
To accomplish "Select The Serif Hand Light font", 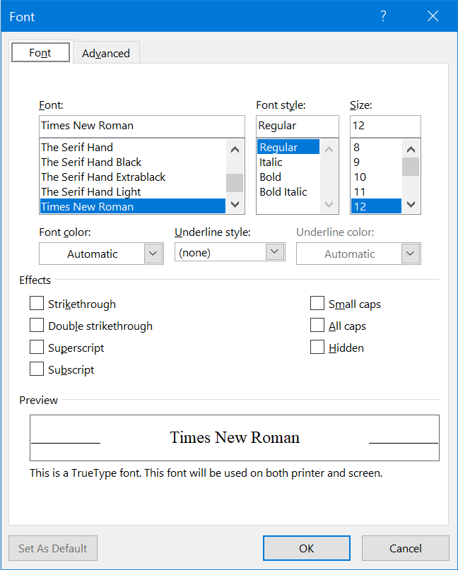I will click(x=133, y=192).
